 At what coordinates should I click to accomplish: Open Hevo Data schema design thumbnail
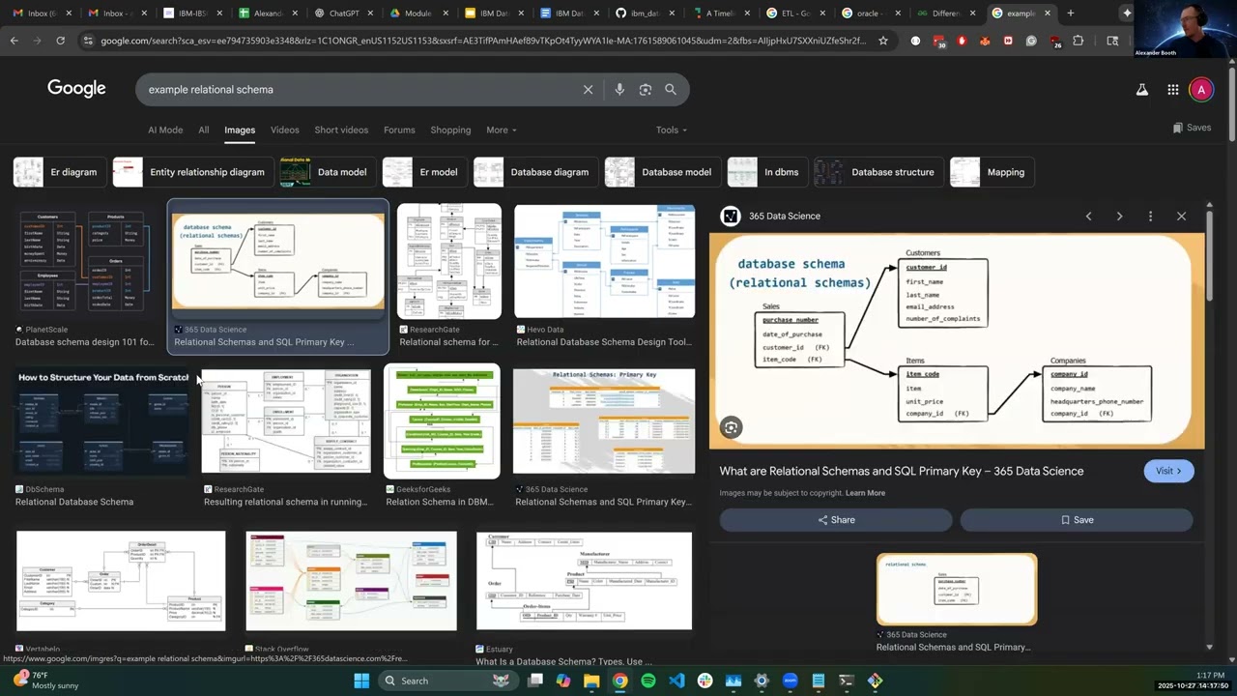point(604,261)
